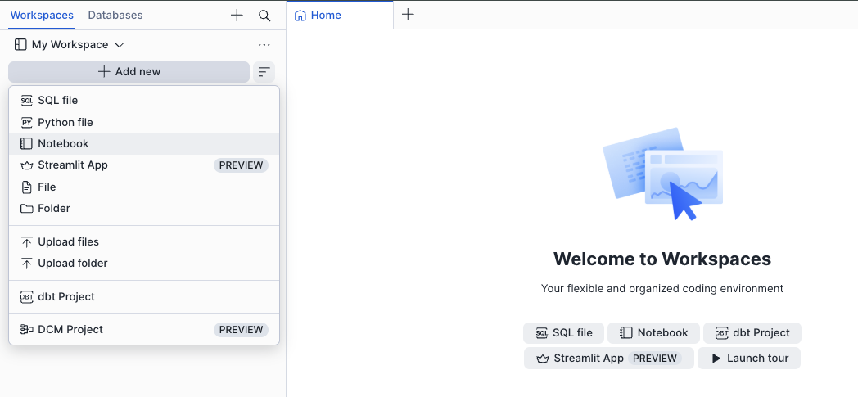Image resolution: width=858 pixels, height=397 pixels.
Task: Open the search magnifier icon
Action: point(264,16)
